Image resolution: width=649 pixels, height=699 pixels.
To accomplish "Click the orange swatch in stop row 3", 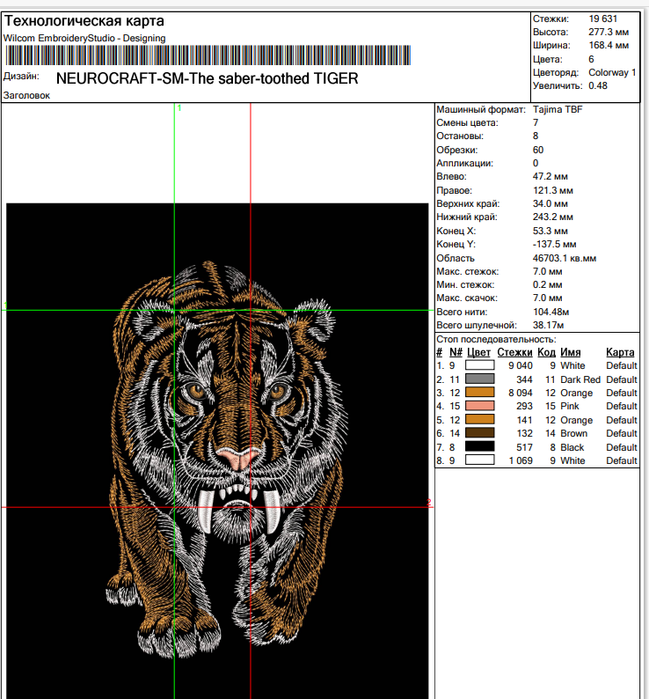I will pos(480,393).
